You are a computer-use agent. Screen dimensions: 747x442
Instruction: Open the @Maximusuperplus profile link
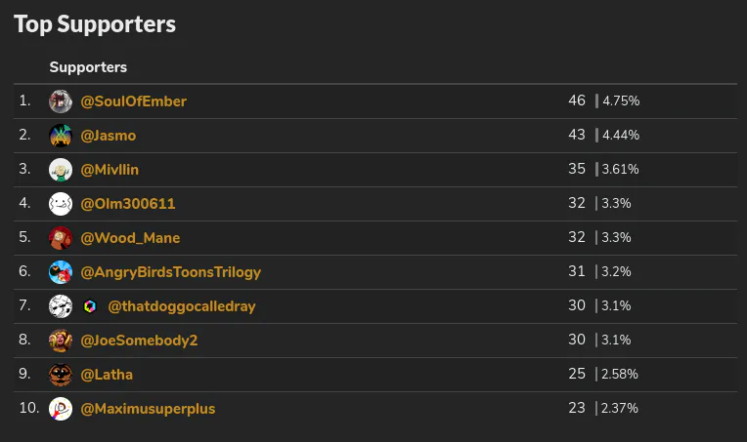coord(148,409)
